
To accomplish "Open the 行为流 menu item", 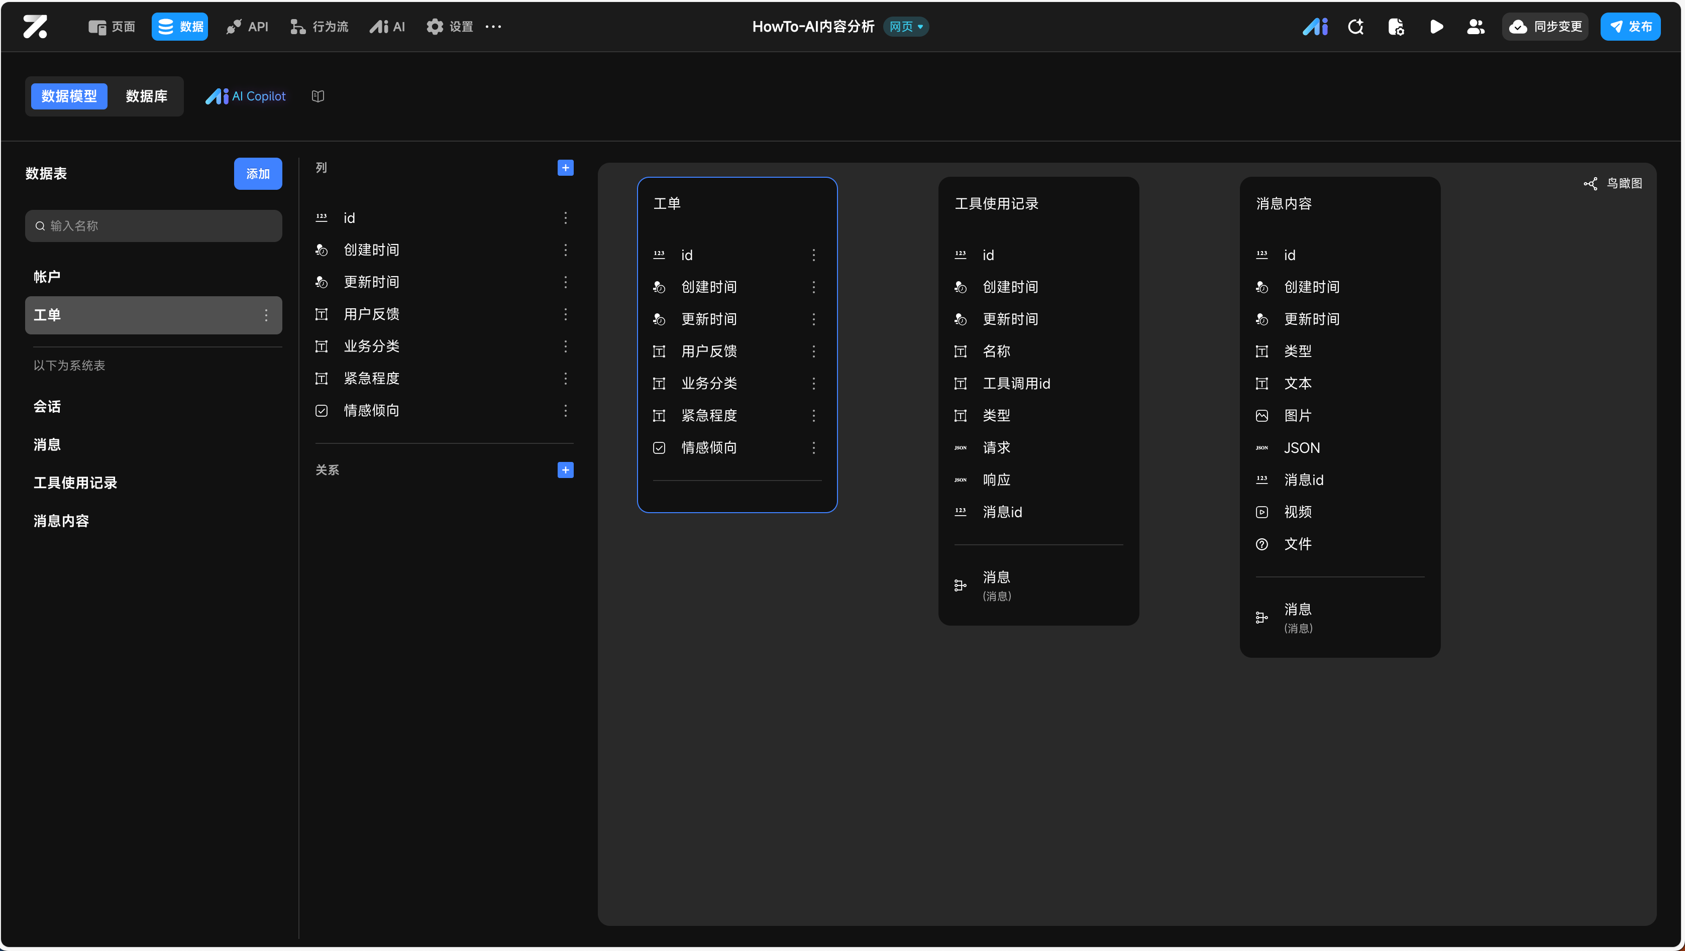I will pyautogui.click(x=319, y=26).
